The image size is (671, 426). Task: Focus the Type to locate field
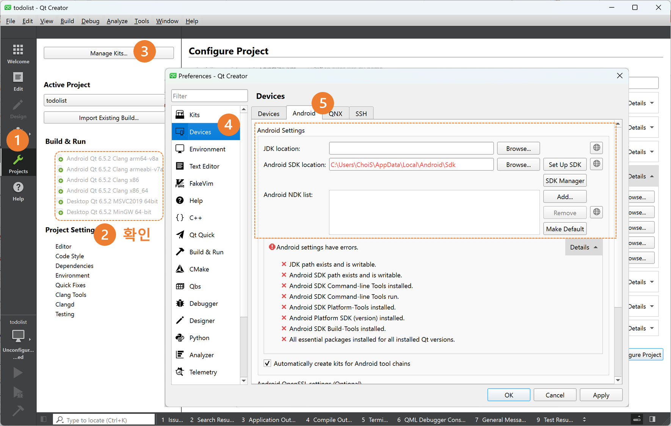104,420
